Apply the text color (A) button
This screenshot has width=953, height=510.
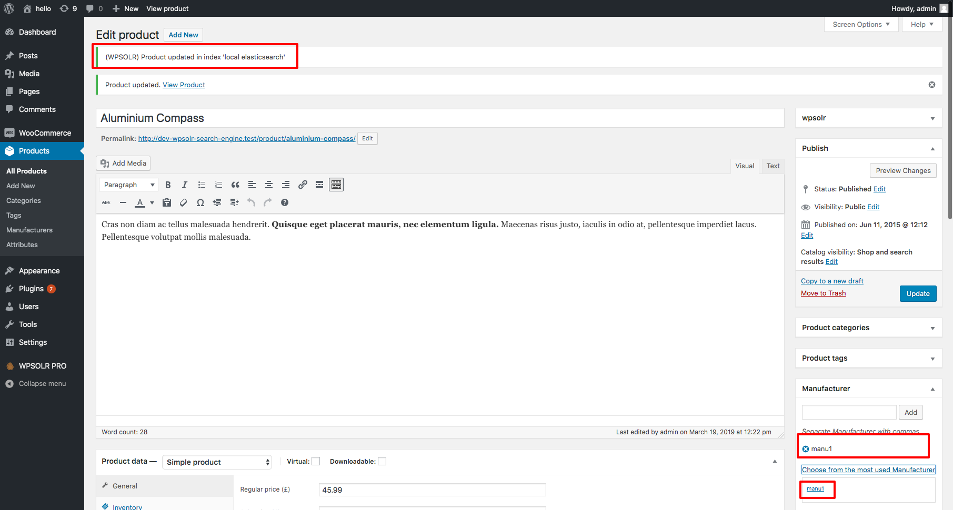click(x=140, y=202)
